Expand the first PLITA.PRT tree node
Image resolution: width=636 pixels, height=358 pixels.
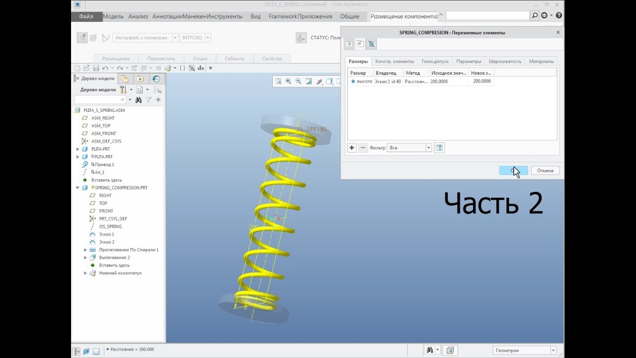pyautogui.click(x=78, y=149)
